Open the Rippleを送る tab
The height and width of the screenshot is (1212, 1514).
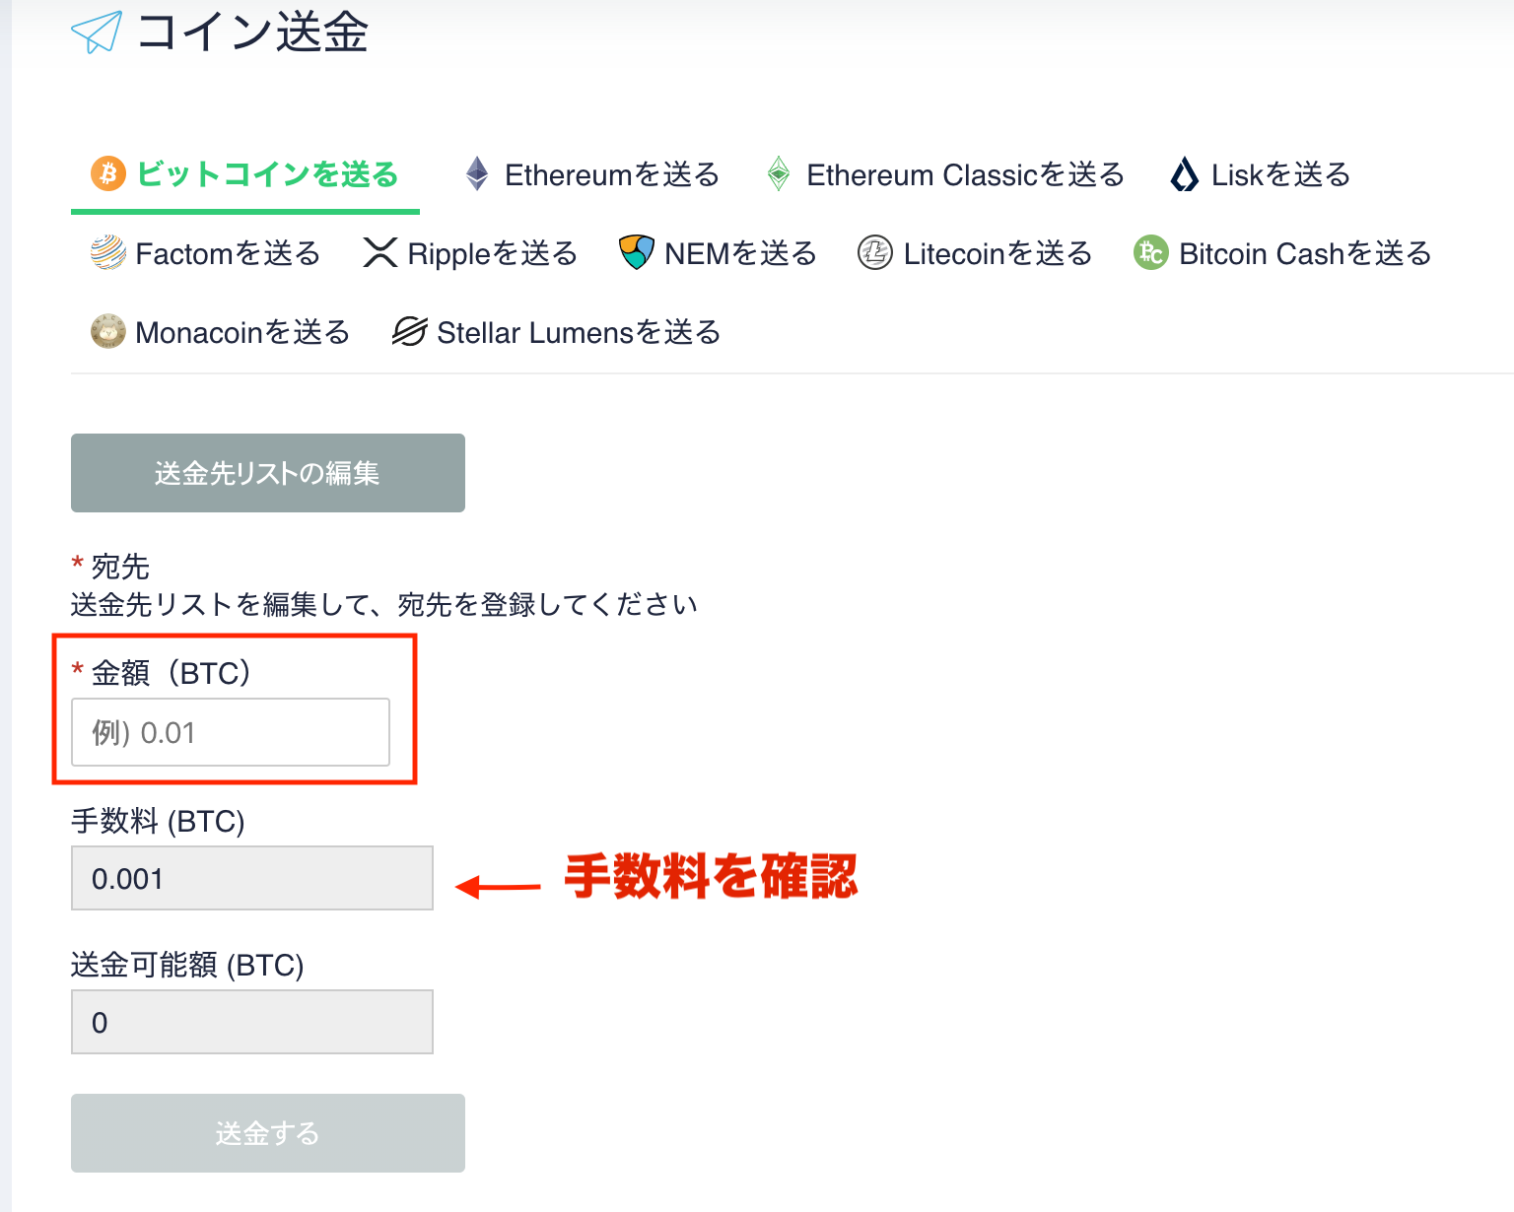click(491, 253)
